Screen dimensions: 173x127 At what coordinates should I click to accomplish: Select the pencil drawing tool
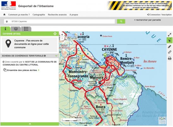[170, 47]
